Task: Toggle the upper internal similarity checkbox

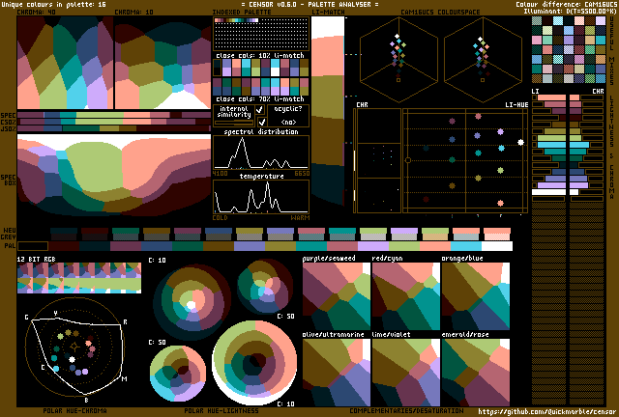Action: 260,112
